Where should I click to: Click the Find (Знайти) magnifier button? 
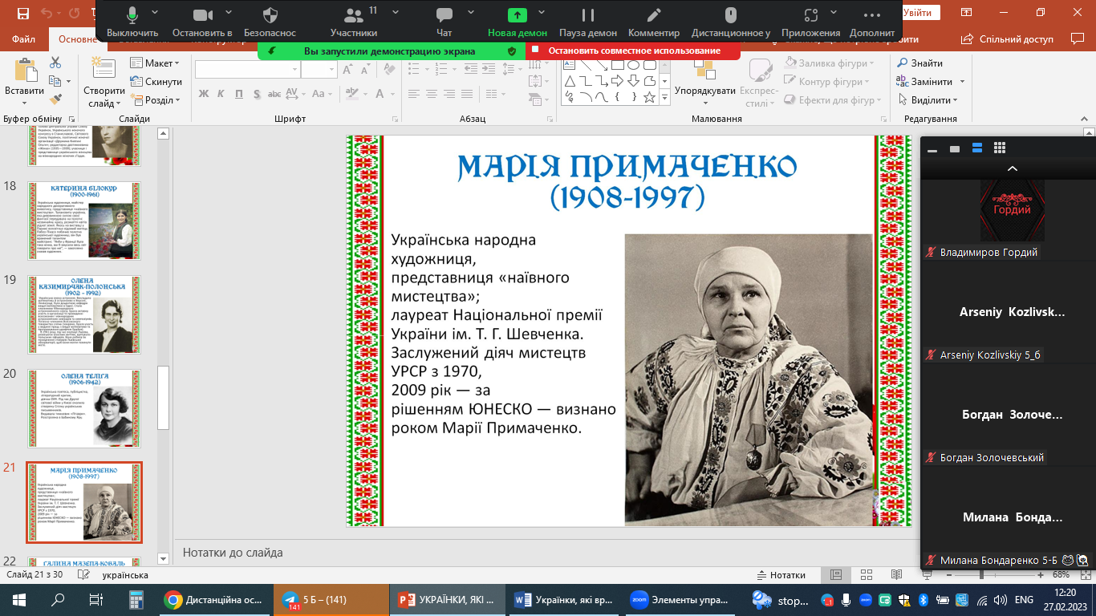(x=919, y=63)
